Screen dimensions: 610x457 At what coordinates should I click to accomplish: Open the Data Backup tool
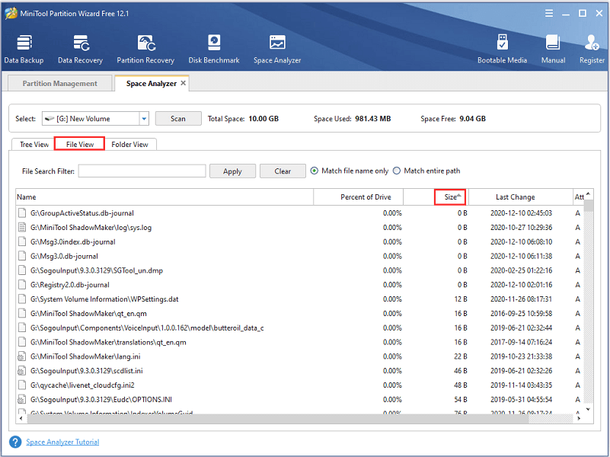click(x=24, y=49)
